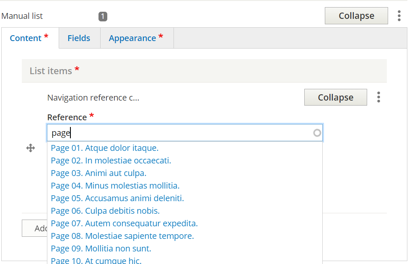
Task: Select 'Page 02. In molestiae occaecati.' suggestion
Action: tap(111, 160)
